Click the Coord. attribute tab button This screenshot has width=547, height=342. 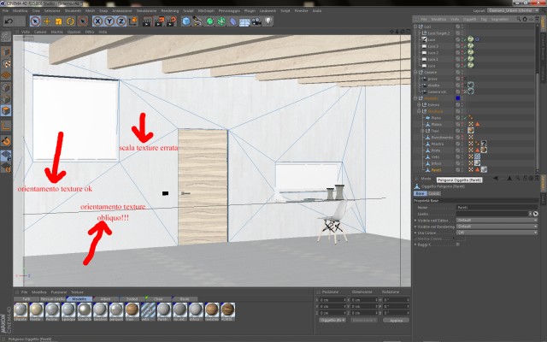[434, 193]
